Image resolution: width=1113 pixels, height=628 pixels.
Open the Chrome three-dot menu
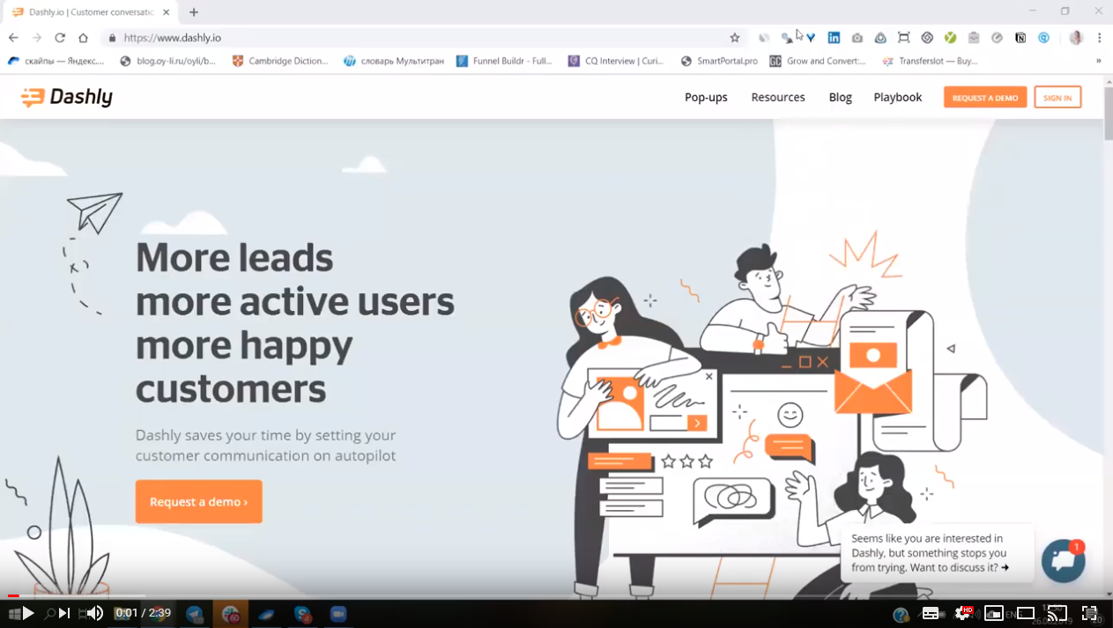(x=1100, y=38)
